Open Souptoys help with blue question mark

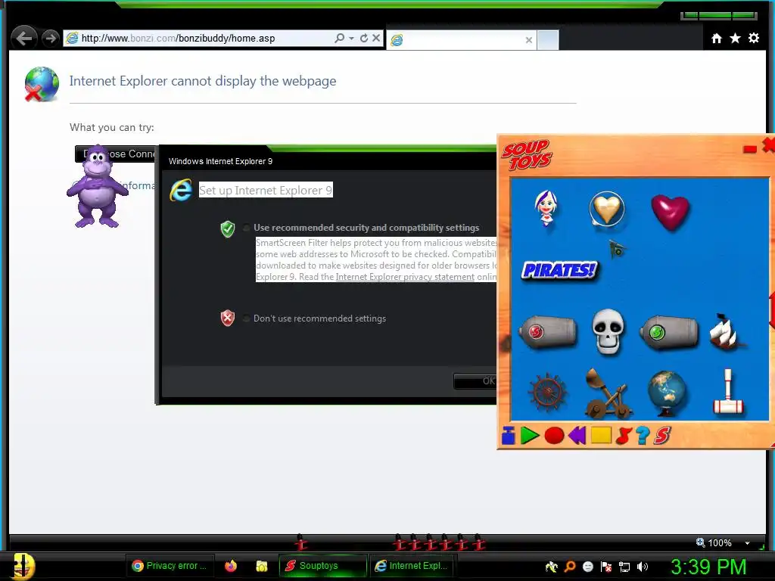click(643, 436)
